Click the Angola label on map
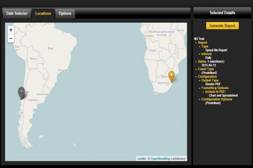This screenshot has height=168, width=253. coord(153,50)
